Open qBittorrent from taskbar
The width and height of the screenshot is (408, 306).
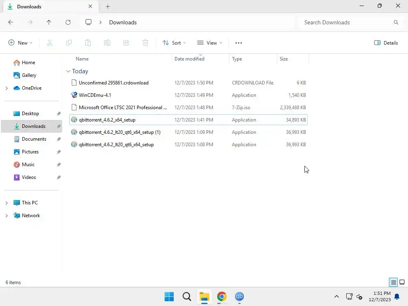pos(239,296)
